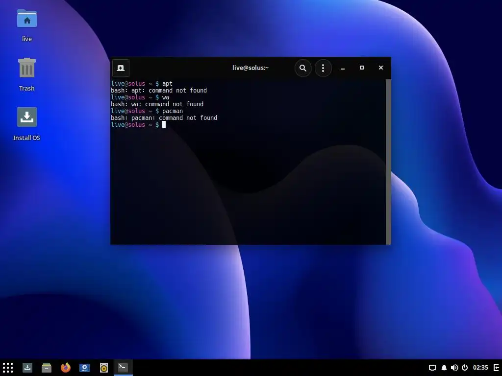Select the Trash desktop icon
This screenshot has height=376, width=502.
[x=27, y=68]
